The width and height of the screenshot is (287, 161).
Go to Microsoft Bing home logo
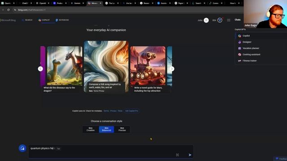pyautogui.click(x=8, y=20)
